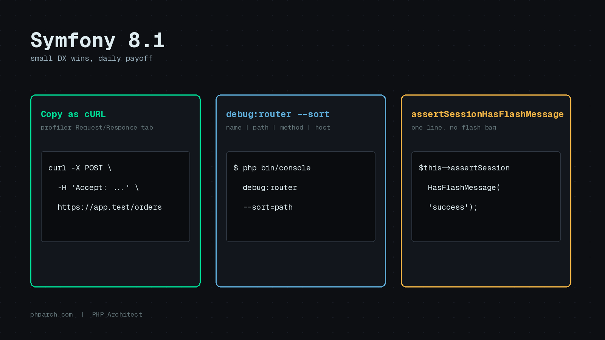Click subtitle 'small DX wins, daily payoff'
Viewport: 605px width, 340px height.
click(x=92, y=59)
